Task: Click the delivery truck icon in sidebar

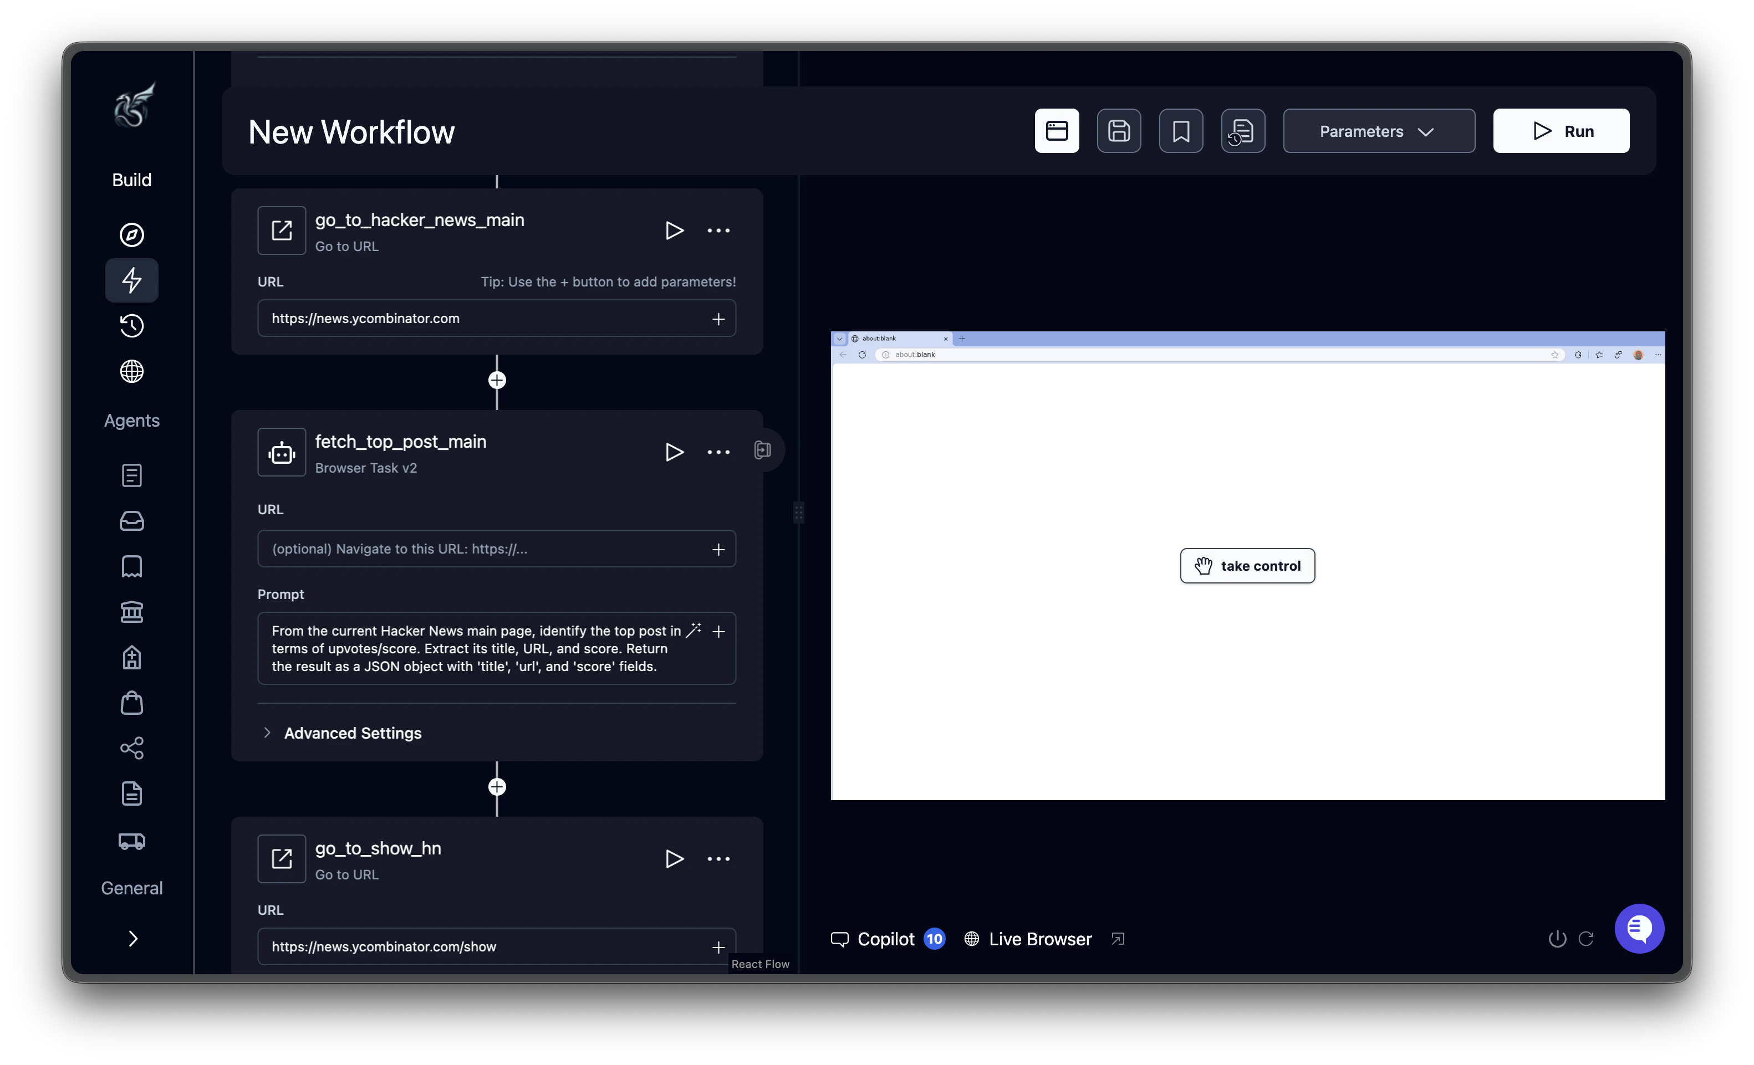Action: (132, 841)
